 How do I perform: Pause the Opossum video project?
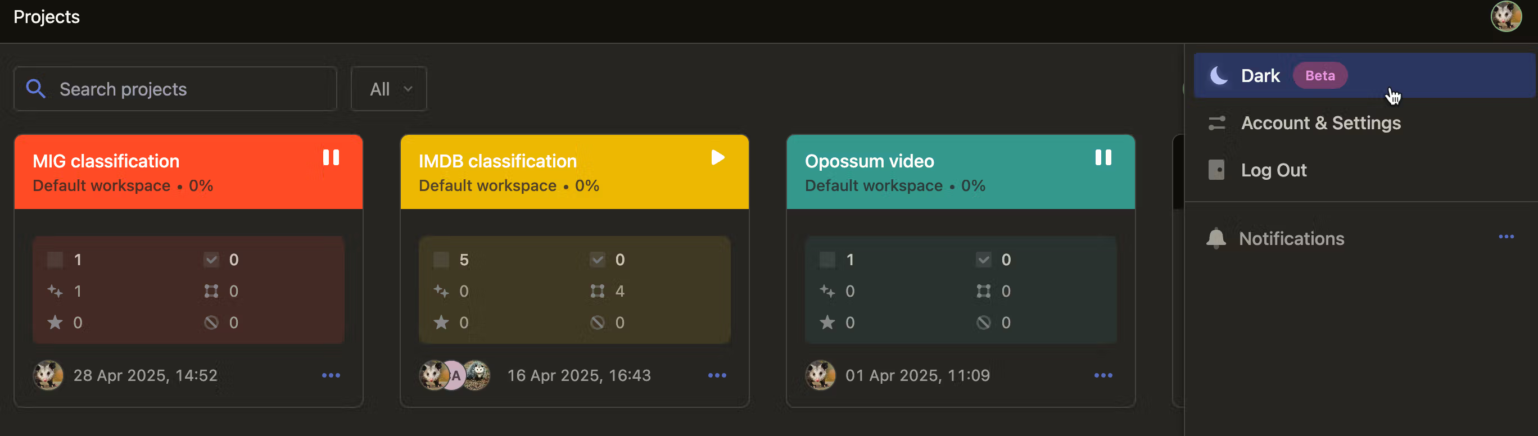coord(1103,158)
